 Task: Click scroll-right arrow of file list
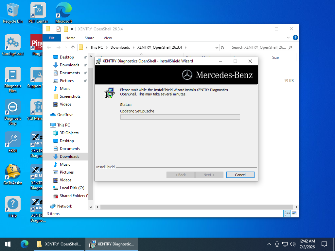point(296,207)
